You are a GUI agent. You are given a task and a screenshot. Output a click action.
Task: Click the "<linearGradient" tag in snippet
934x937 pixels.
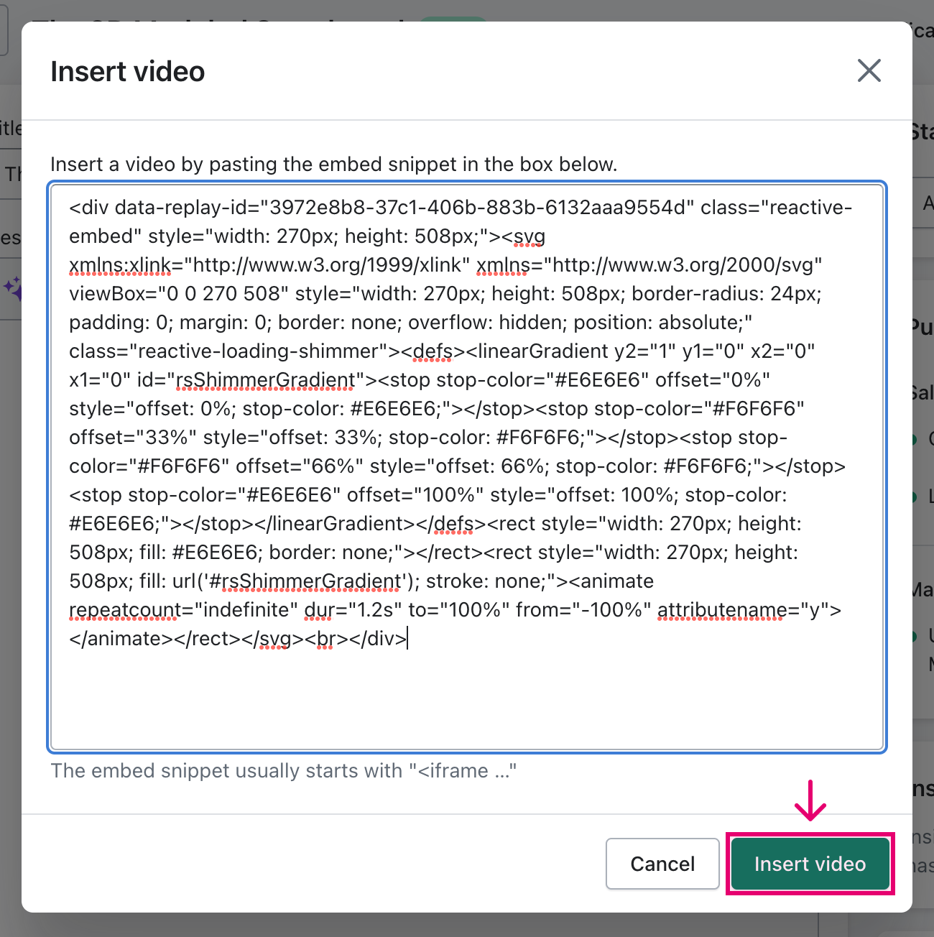(x=537, y=351)
